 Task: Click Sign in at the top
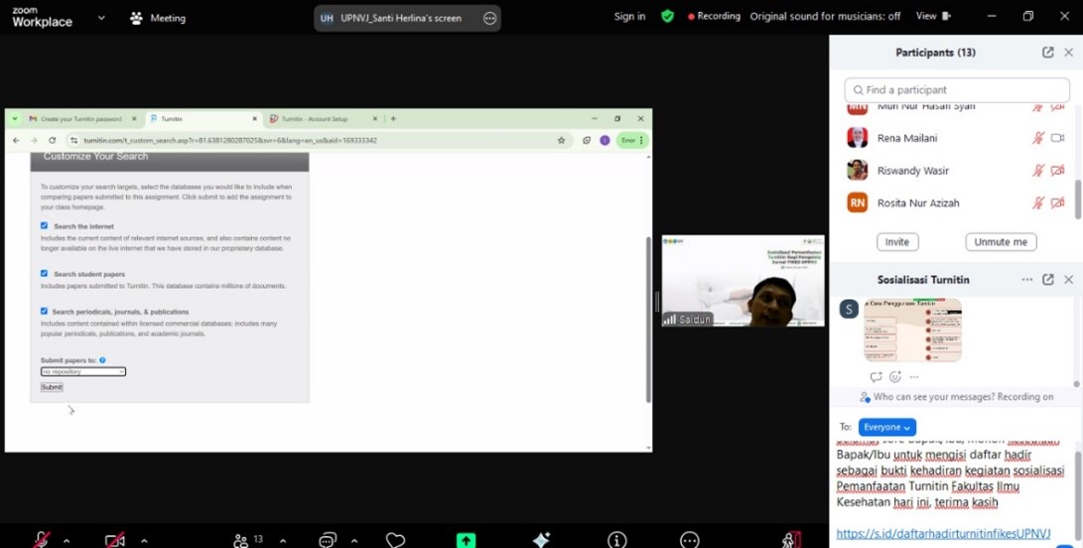[x=630, y=16]
